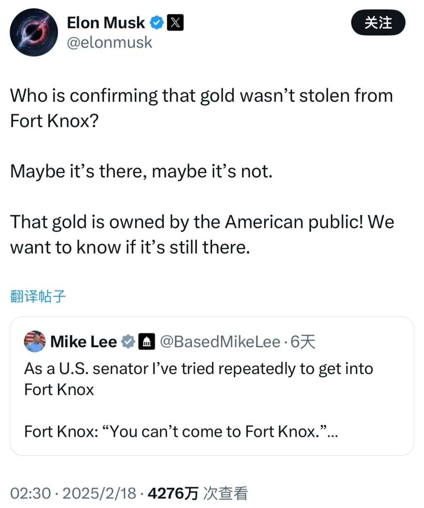Open the @BasedMikeLee handle
The height and width of the screenshot is (508, 424).
click(x=220, y=342)
